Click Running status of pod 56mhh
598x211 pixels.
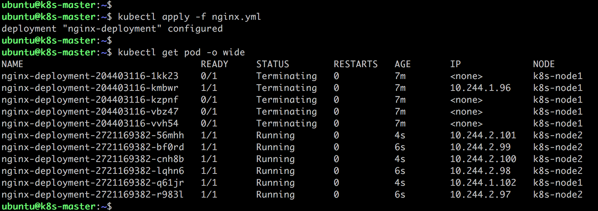pyautogui.click(x=275, y=135)
